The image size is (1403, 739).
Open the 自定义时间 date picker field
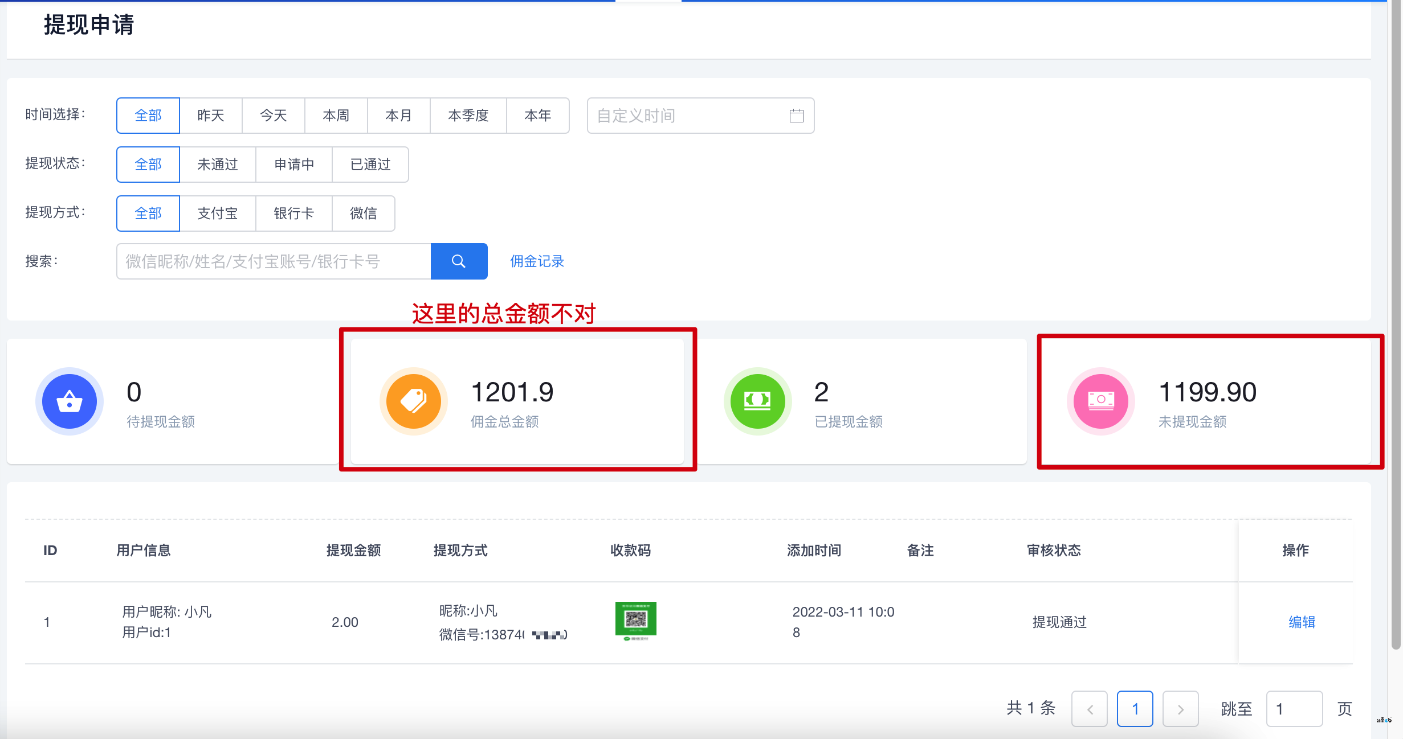tap(700, 116)
